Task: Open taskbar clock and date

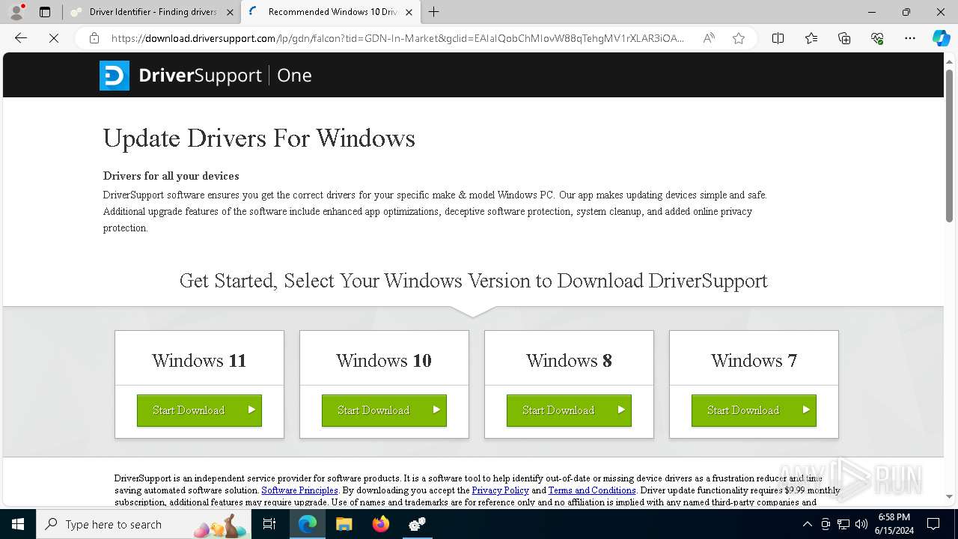Action: pos(894,524)
